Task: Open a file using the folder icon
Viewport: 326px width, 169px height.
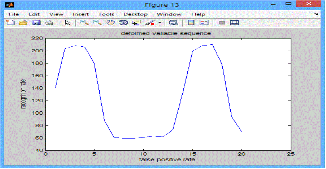Action: point(23,23)
